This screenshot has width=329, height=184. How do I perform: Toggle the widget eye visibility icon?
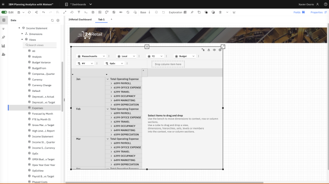pyautogui.click(x=214, y=50)
